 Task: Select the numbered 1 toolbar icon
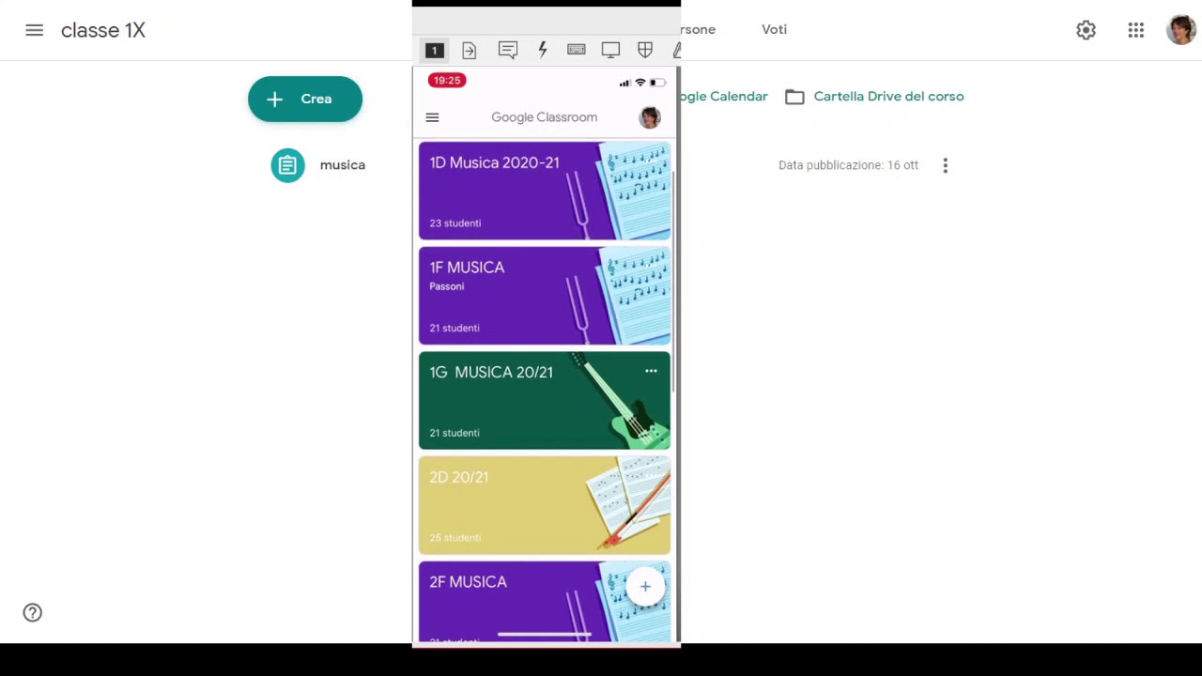(434, 51)
